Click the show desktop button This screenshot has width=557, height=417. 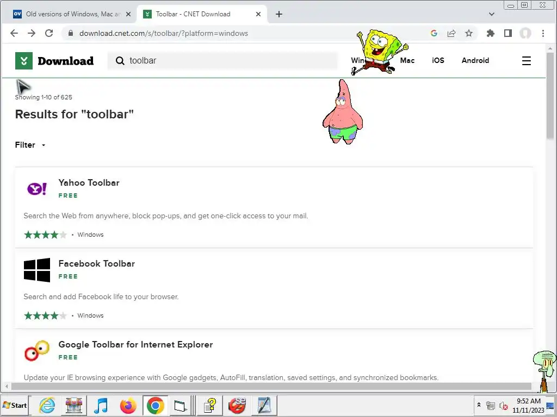[550, 405]
